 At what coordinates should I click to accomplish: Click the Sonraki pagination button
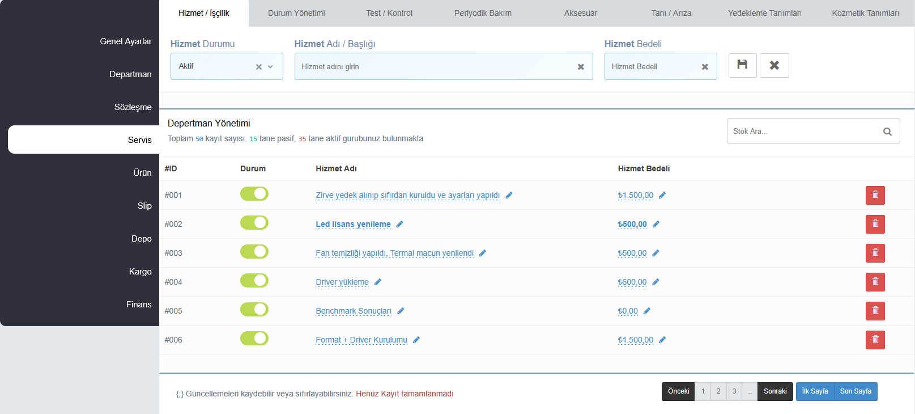775,391
